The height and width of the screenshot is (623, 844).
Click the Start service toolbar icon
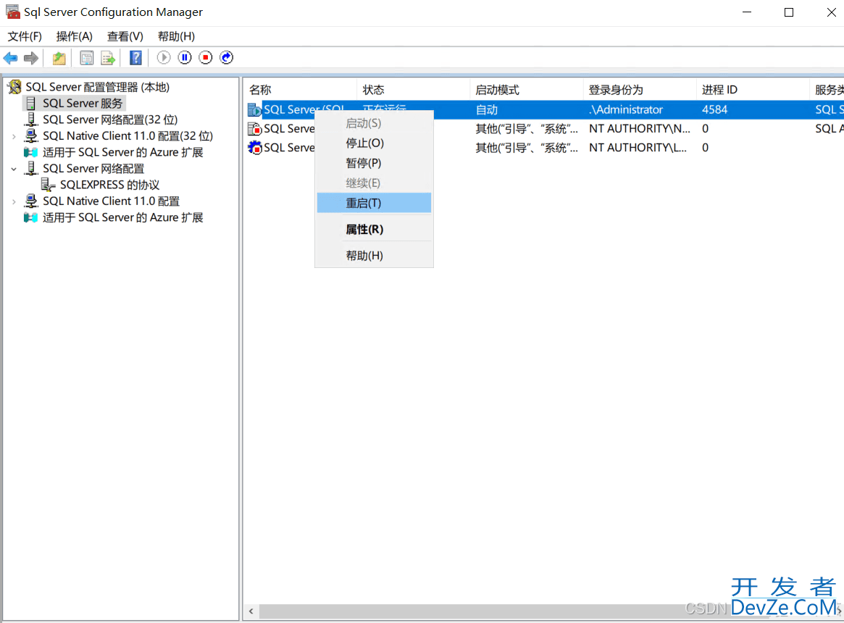pos(164,58)
